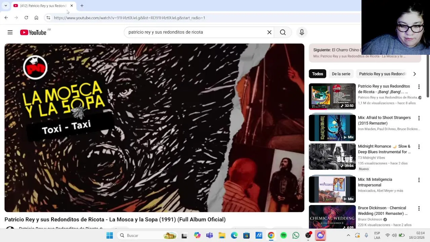This screenshot has width=430, height=242.
Task: Show hidden system tray icons chevron
Action: [348, 235]
